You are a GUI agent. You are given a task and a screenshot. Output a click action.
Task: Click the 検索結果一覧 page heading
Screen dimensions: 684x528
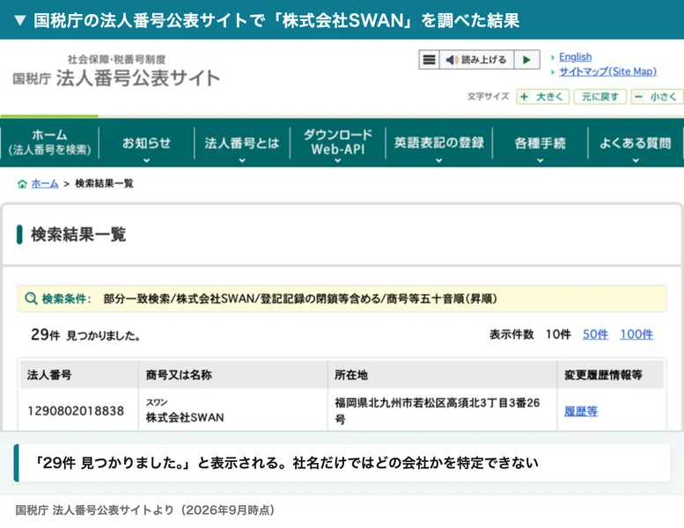click(78, 235)
